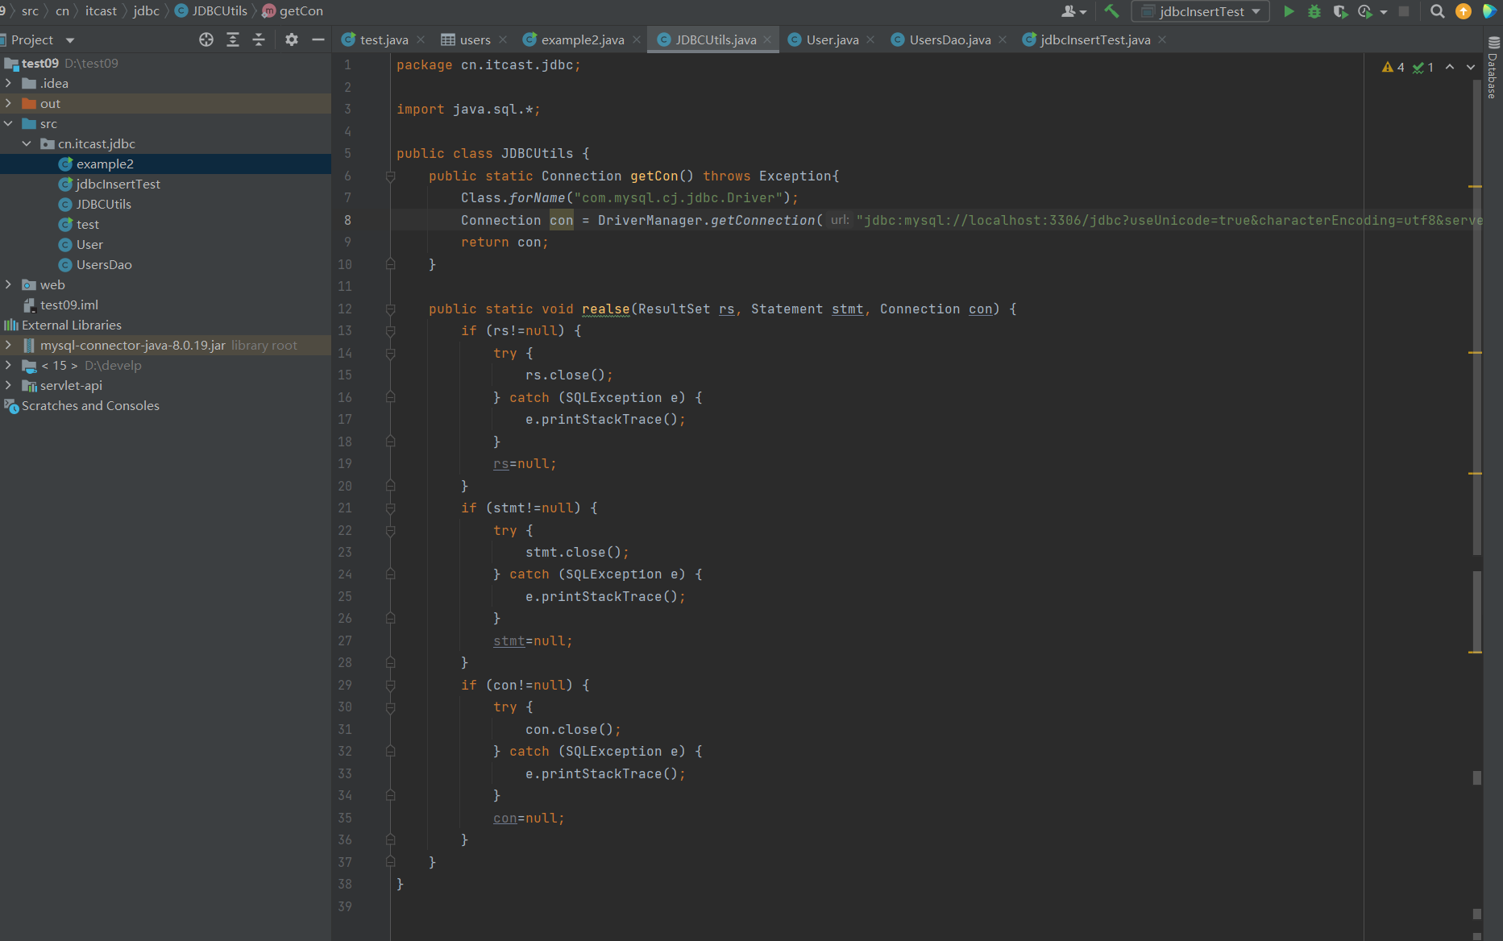Expand the .idea folder
Screen dimensions: 1503x941
(x=8, y=83)
